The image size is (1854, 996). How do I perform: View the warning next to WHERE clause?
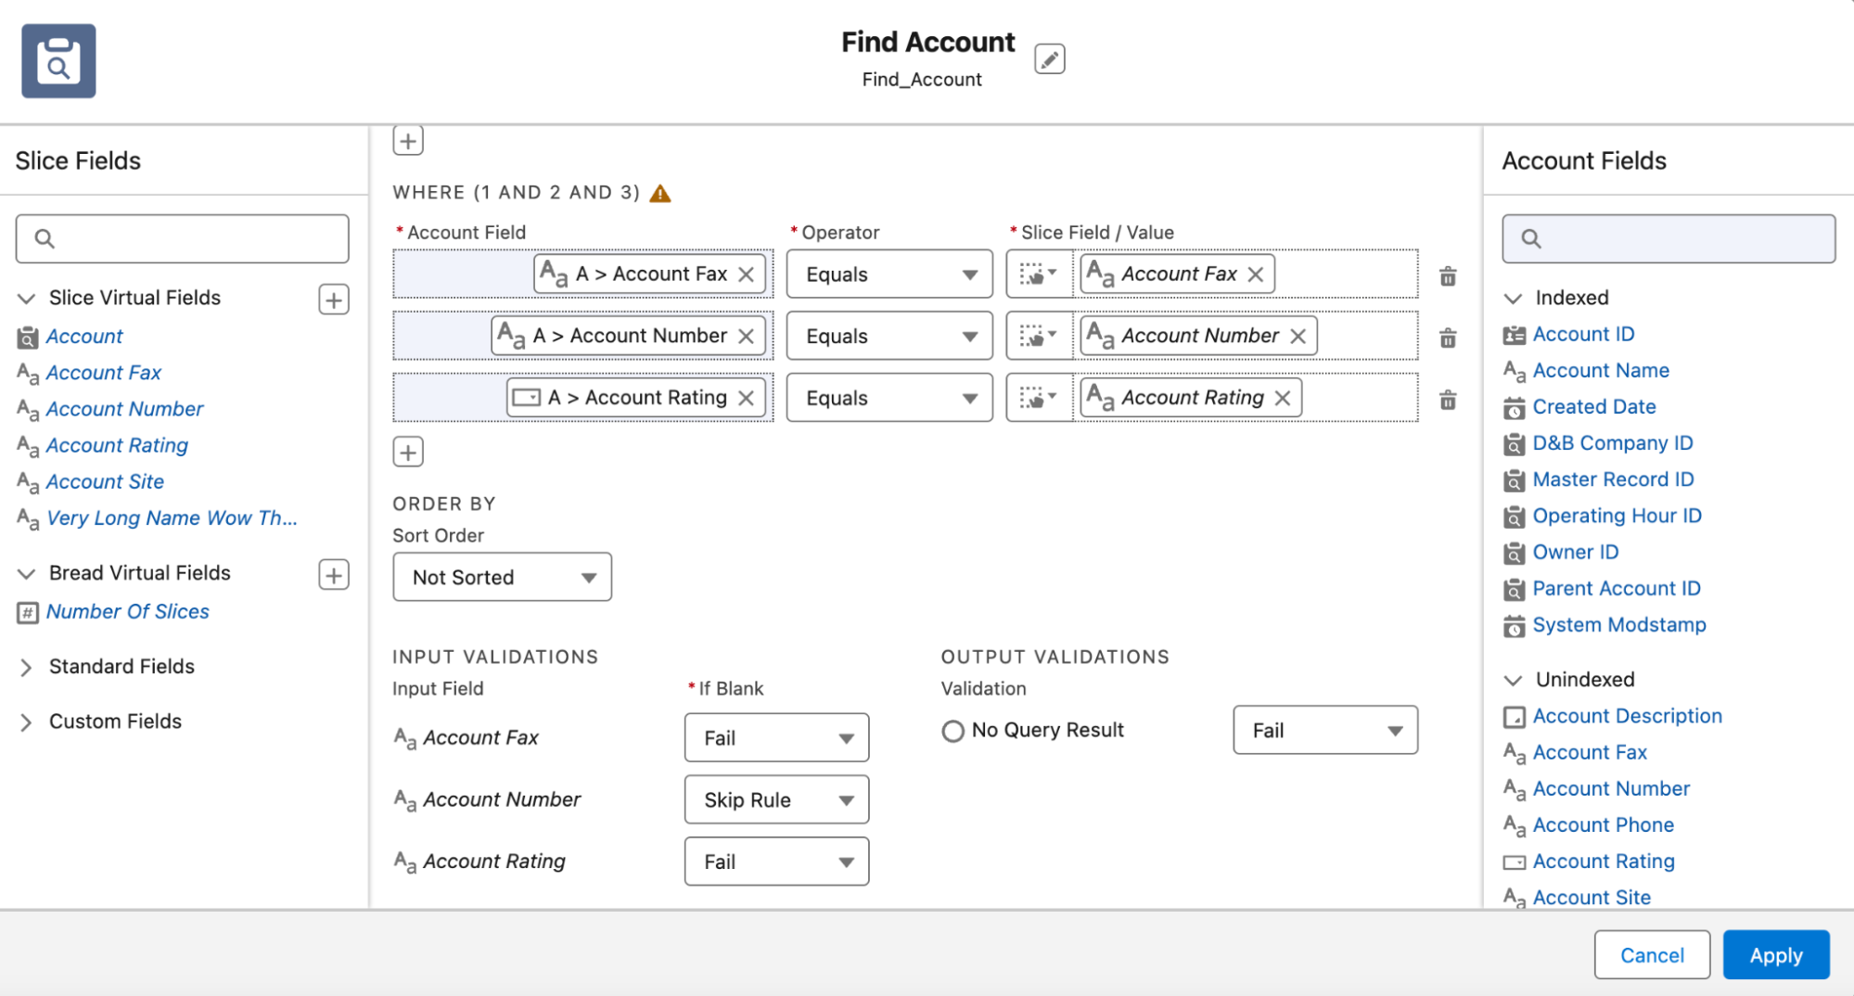659,192
